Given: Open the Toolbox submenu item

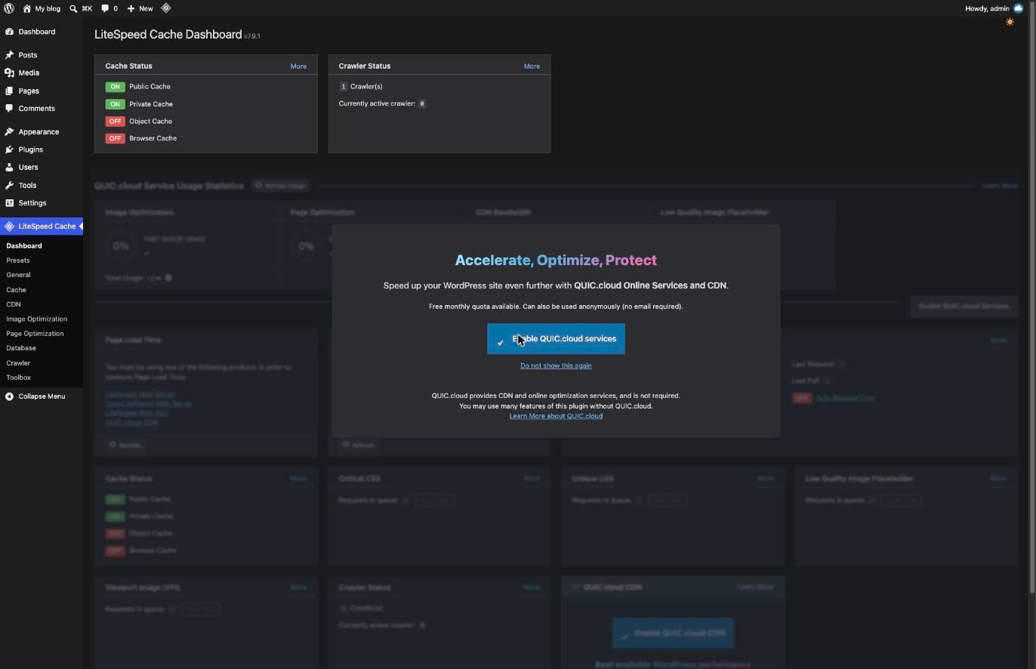Looking at the screenshot, I should 19,378.
